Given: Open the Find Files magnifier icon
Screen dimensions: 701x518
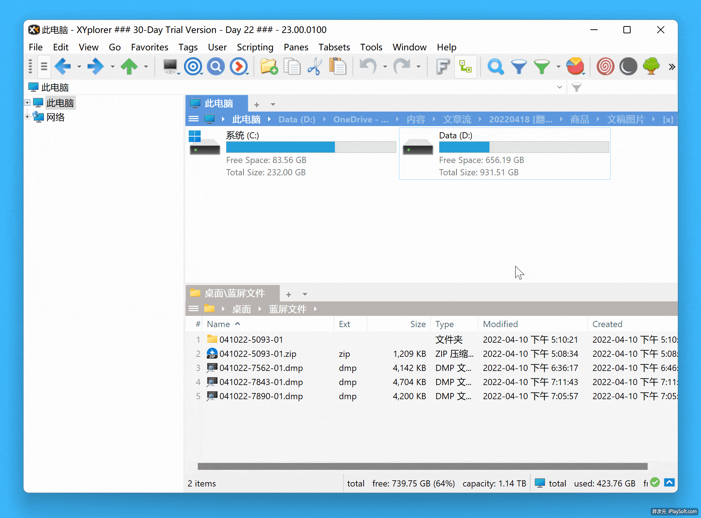Looking at the screenshot, I should click(496, 67).
